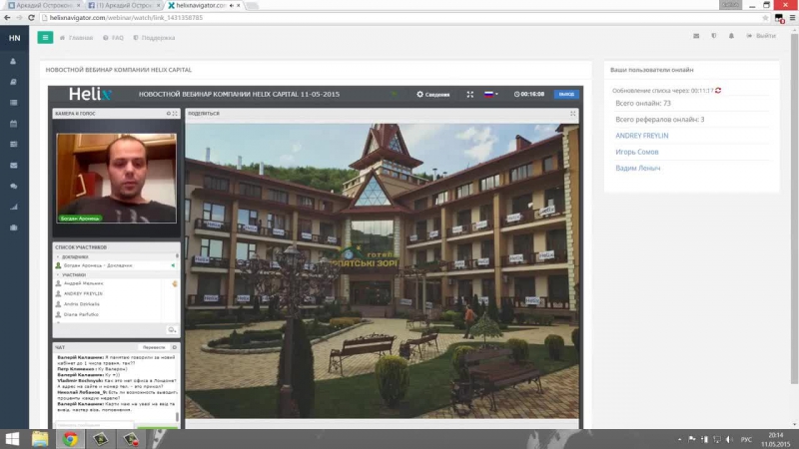This screenshot has height=449, width=799.
Task: Open Chrome menu hamburger icon
Action: coord(792,18)
